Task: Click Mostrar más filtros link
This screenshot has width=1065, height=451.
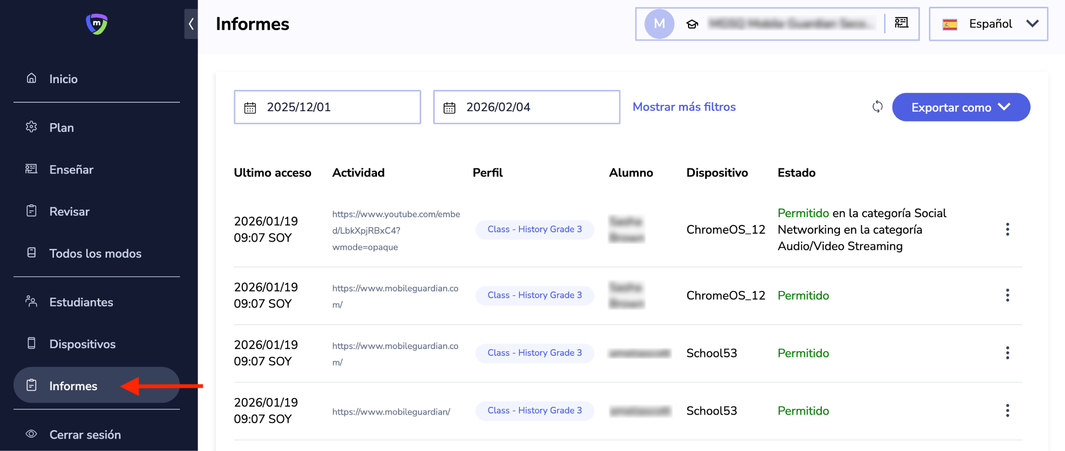Action: tap(684, 107)
